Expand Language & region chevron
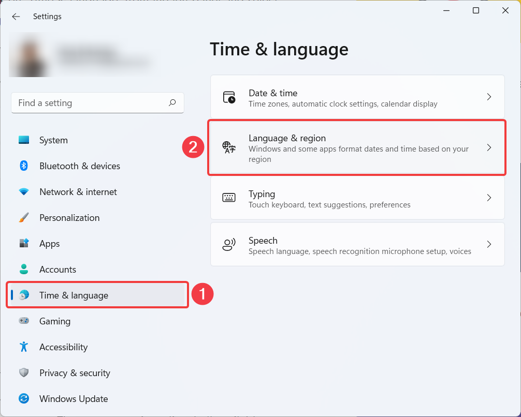 (489, 147)
